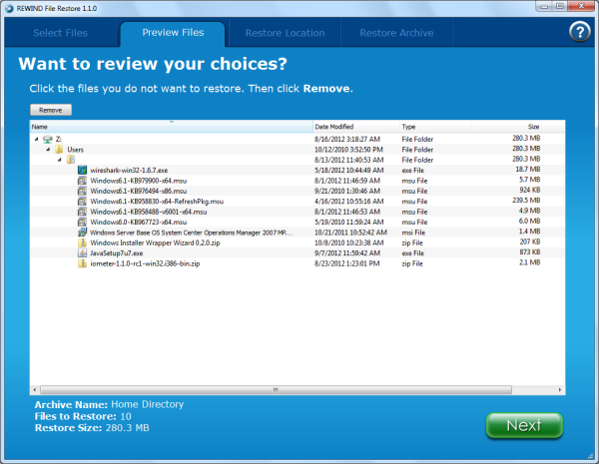Click the wireshark-win32-1.6.7.exe file icon
This screenshot has height=464, width=599.
[x=82, y=170]
